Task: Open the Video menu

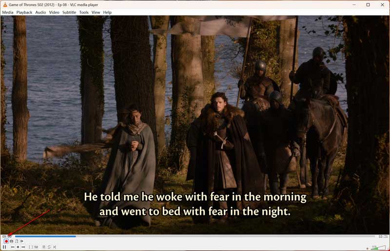Action: 54,12
